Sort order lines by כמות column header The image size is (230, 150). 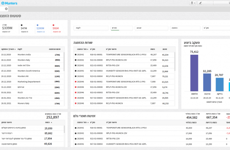click(x=152, y=49)
